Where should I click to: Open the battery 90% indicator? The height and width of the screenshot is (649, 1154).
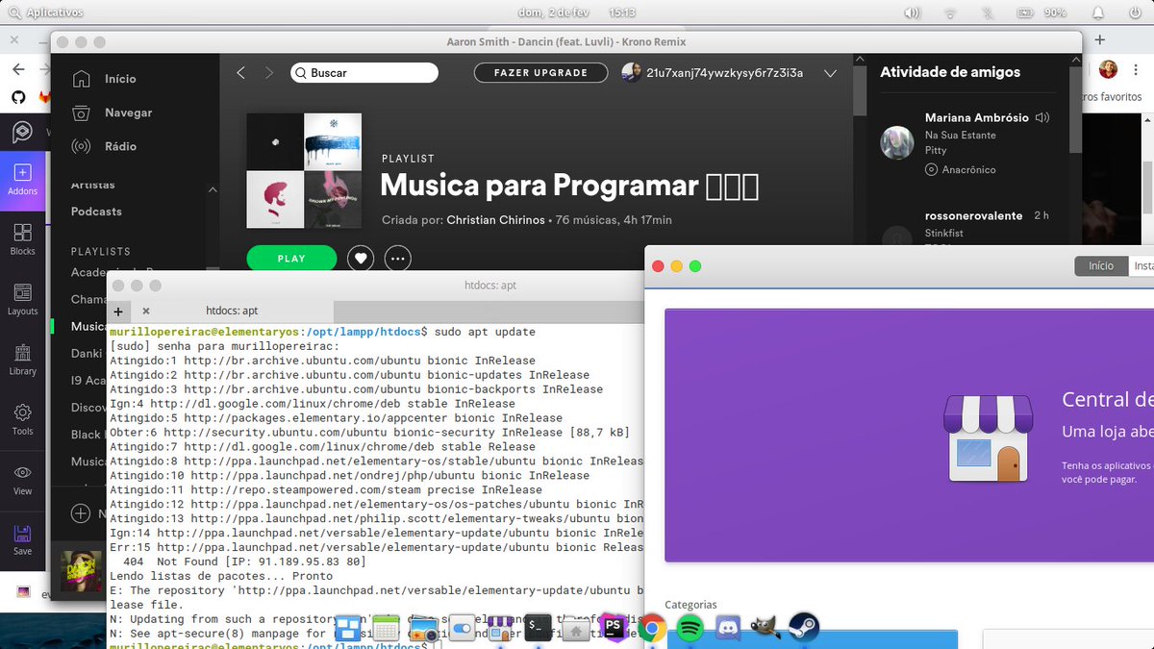pos(1043,13)
